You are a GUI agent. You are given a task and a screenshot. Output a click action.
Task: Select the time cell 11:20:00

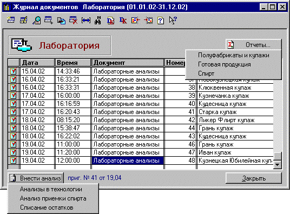pos(73,152)
